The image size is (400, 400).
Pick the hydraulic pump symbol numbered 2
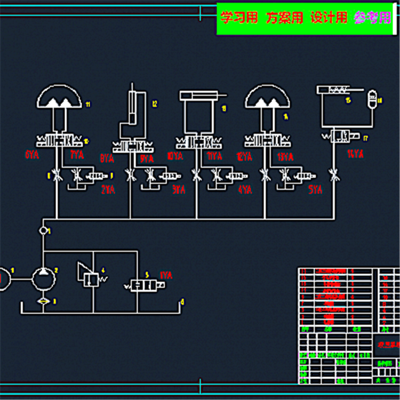[x=44, y=279]
